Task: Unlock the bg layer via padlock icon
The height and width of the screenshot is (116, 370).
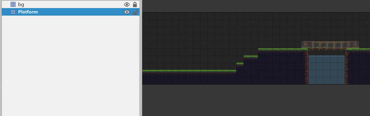Action: point(135,4)
